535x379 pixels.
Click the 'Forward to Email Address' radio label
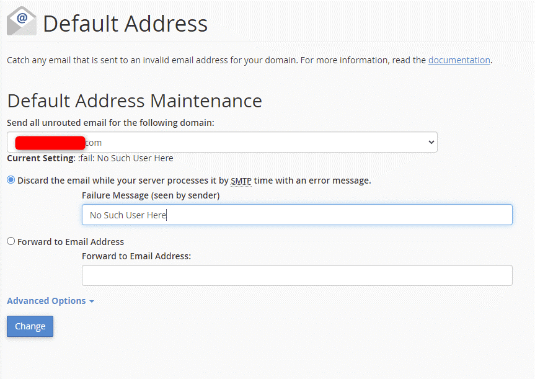[71, 242]
